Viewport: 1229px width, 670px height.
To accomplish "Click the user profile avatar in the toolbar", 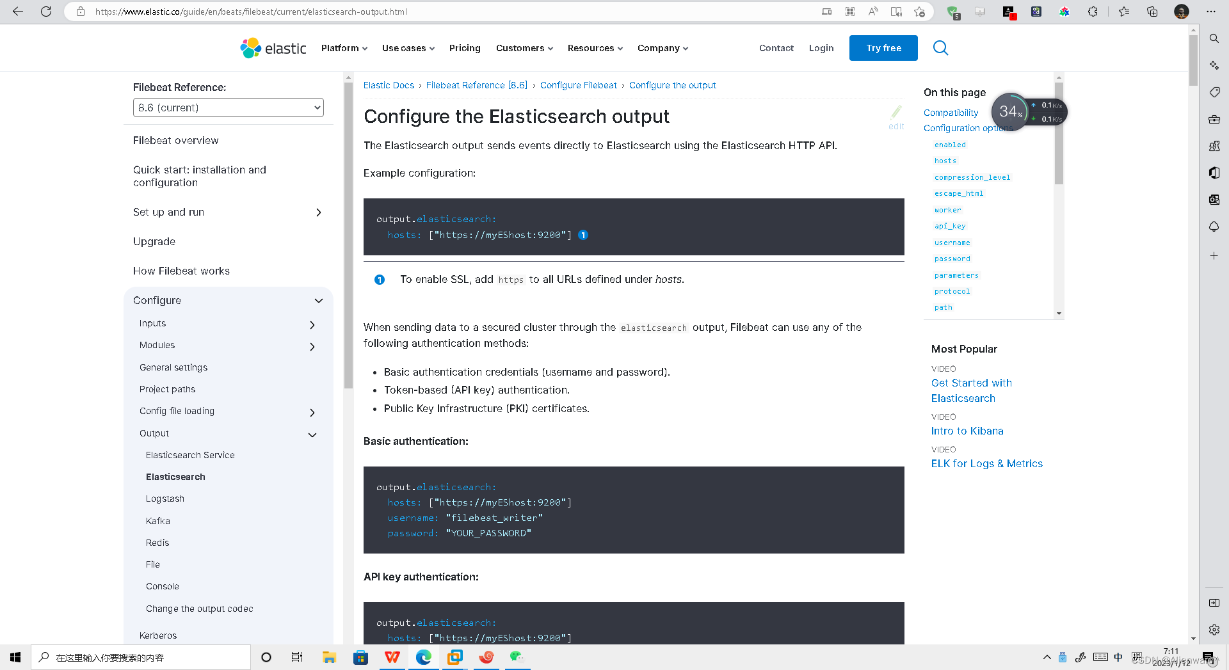I will pos(1182,12).
